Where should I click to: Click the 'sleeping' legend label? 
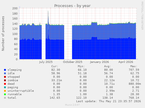[15, 70]
